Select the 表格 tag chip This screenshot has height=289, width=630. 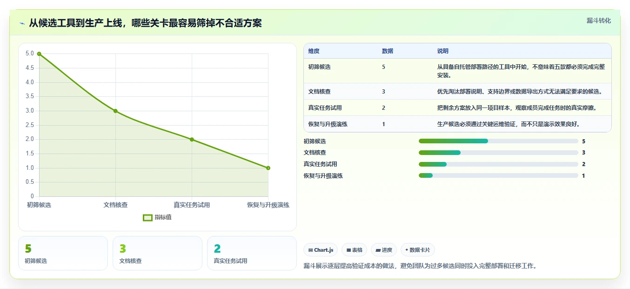tap(354, 250)
